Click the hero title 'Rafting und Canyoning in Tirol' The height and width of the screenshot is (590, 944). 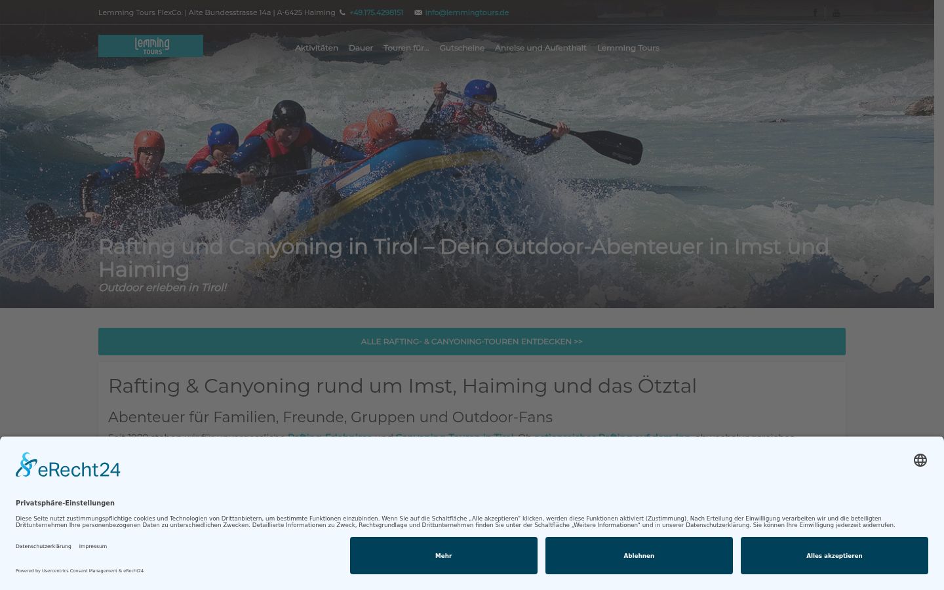click(x=463, y=258)
